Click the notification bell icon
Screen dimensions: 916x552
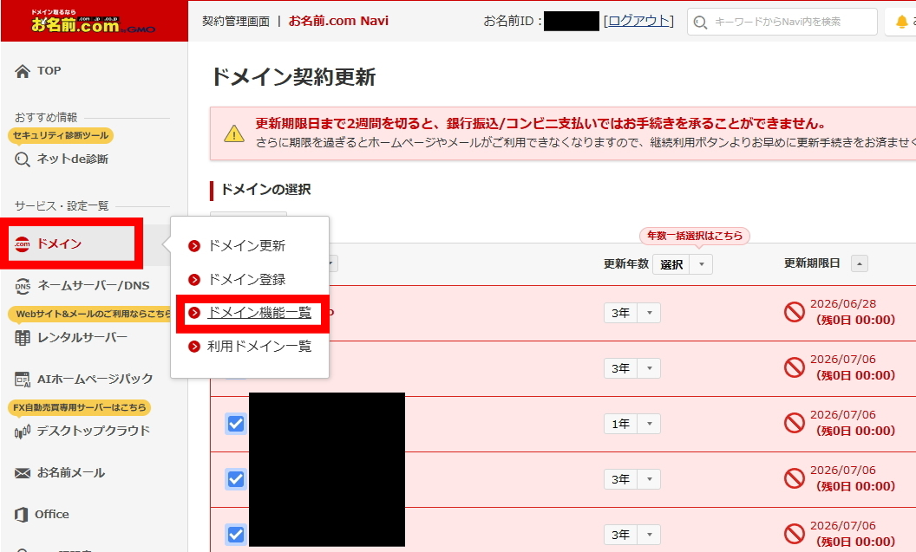point(901,22)
